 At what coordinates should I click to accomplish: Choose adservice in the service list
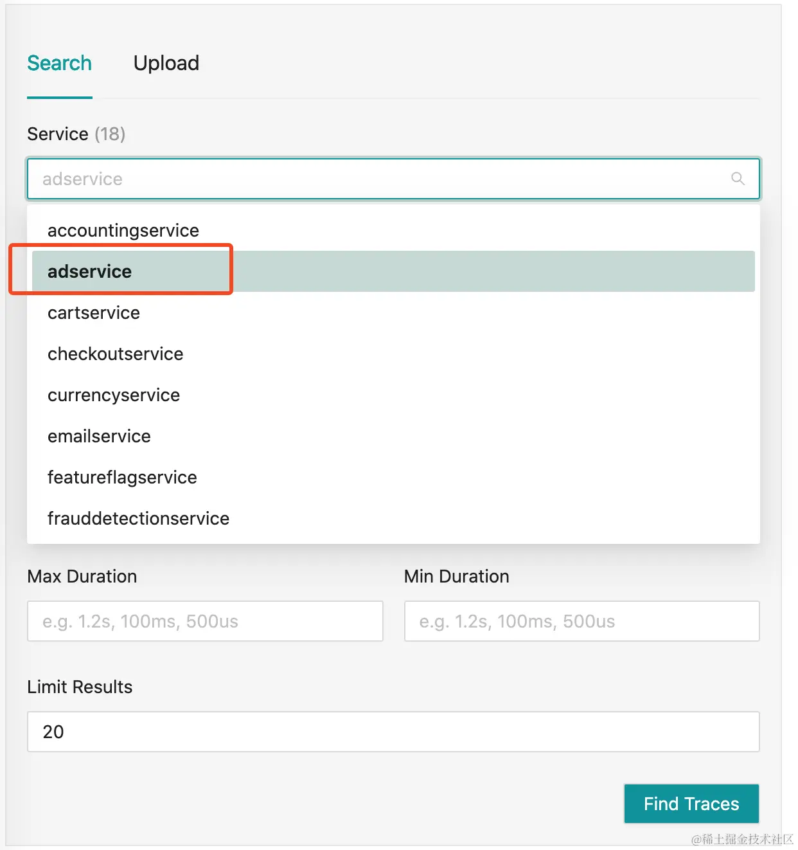point(90,271)
